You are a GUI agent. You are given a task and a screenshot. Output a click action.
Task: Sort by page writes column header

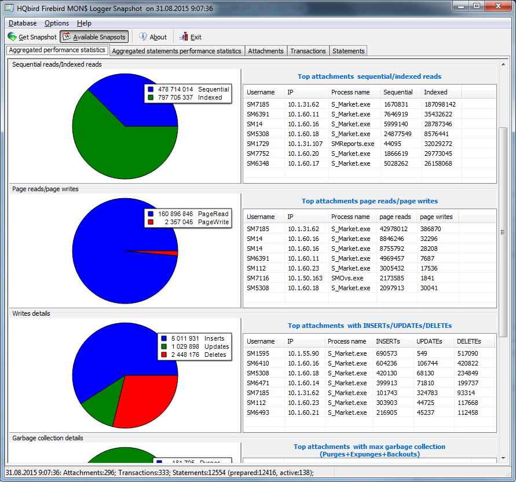click(436, 217)
